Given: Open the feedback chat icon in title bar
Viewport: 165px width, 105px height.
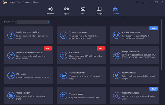Looking at the screenshot, I should 137,2.
